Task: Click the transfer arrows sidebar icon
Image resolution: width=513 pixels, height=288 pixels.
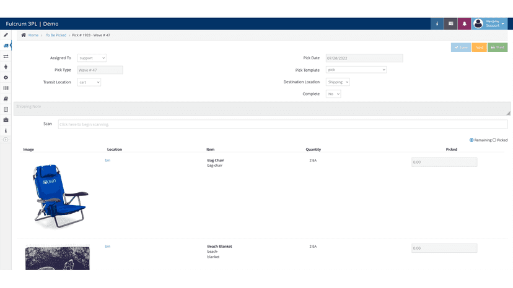Action: coord(6,56)
